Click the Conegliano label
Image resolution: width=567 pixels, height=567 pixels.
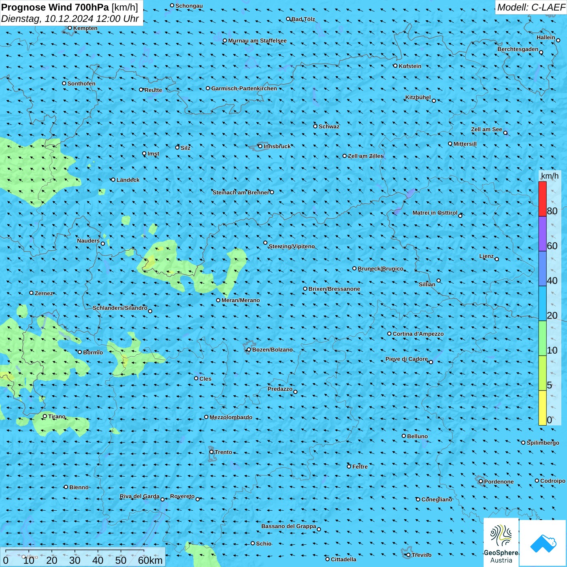point(437,499)
